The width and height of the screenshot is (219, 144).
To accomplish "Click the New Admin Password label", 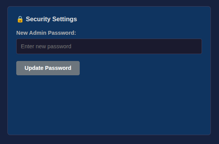I will [x=46, y=33].
